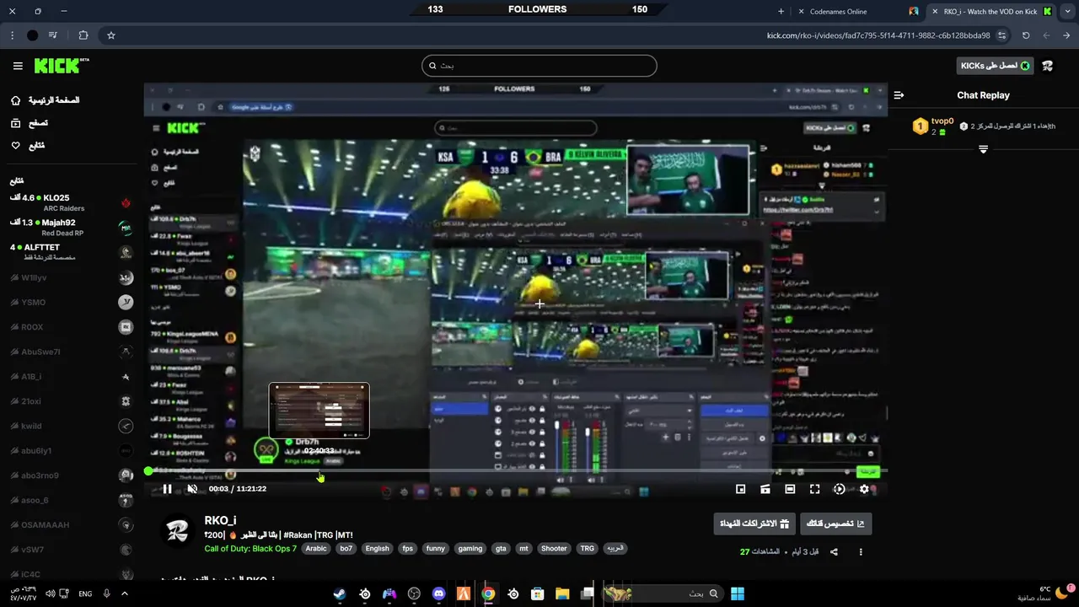This screenshot has width=1079, height=607.
Task: Open offline channel OSAMAAAH
Action: tap(70, 525)
